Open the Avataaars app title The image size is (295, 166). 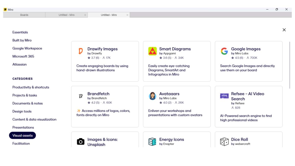pyautogui.click(x=169, y=94)
